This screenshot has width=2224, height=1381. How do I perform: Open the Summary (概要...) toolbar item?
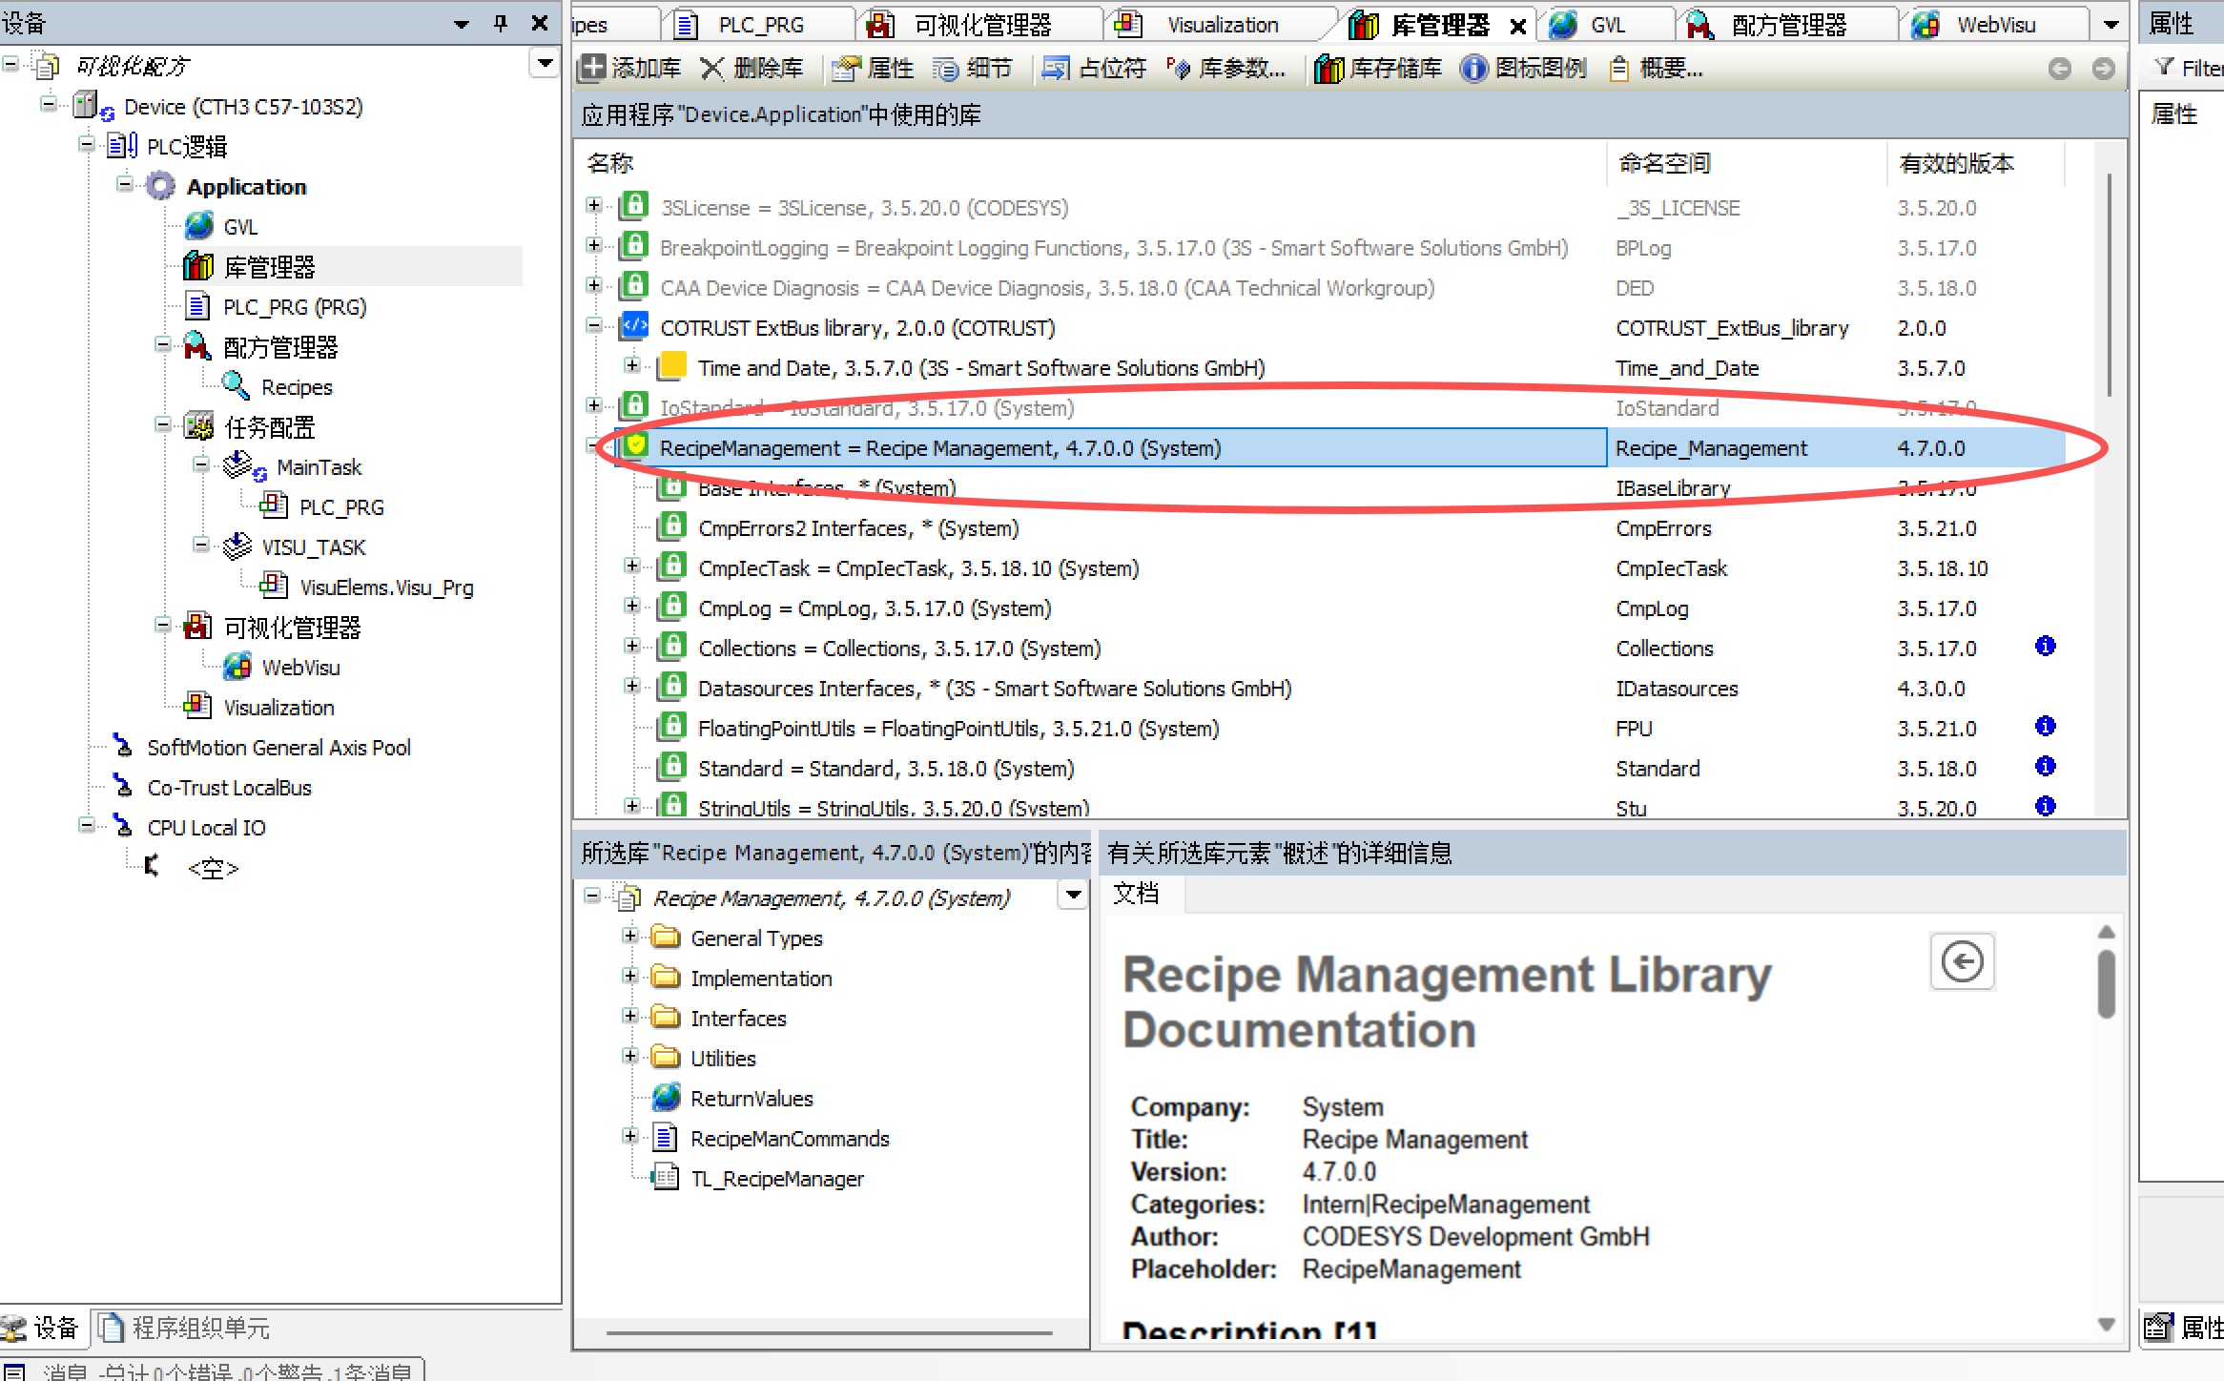(1656, 69)
